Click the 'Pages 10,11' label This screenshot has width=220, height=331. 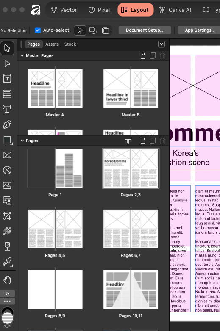(x=131, y=316)
